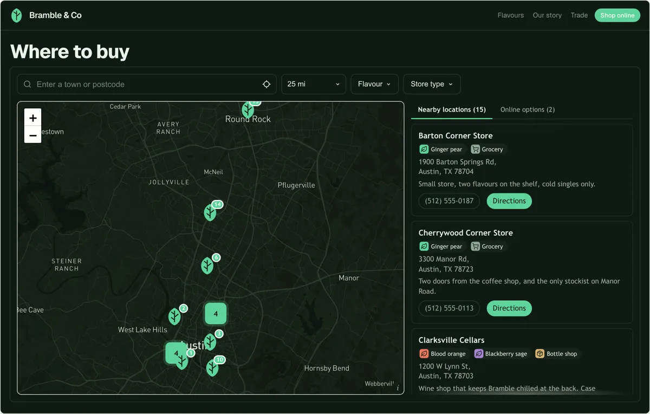Viewport: 650px width, 414px height.
Task: Get Directions to Cherrywood Corner Store
Action: click(x=509, y=308)
